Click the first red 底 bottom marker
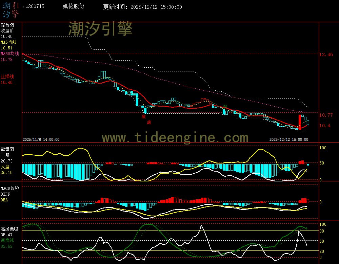 click(144, 117)
